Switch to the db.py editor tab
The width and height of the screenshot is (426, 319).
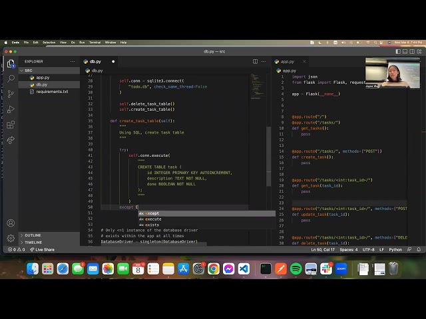tap(99, 62)
